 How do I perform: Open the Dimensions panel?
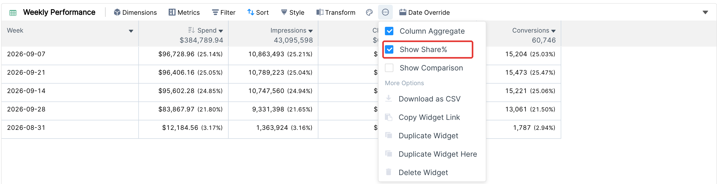point(135,12)
